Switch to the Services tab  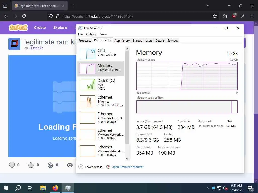coord(172,40)
